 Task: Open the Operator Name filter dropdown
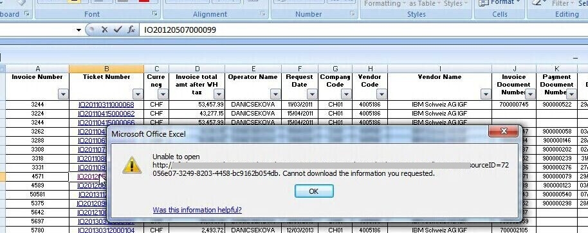[275, 94]
